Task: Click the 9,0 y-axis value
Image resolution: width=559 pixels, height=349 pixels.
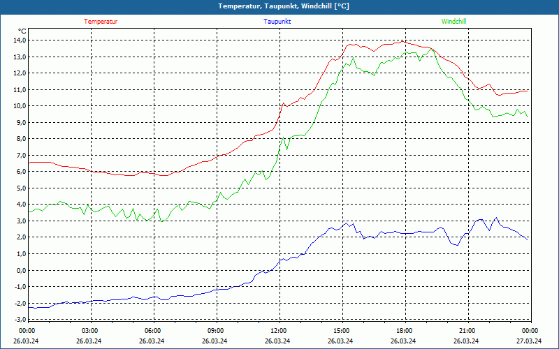Action: pos(22,123)
